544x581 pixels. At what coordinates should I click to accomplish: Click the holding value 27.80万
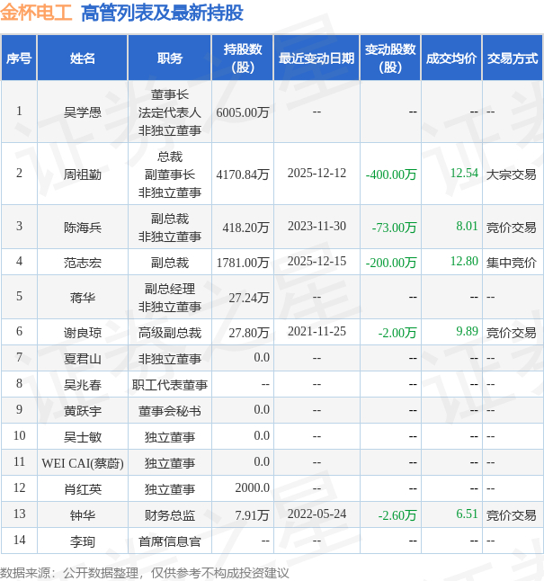tap(249, 332)
